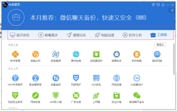Open 浏览器保护 tool
177x111 pixels.
[x=96, y=56]
